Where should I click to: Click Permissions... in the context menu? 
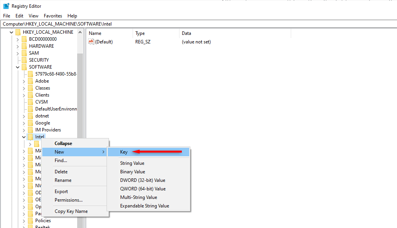click(68, 200)
